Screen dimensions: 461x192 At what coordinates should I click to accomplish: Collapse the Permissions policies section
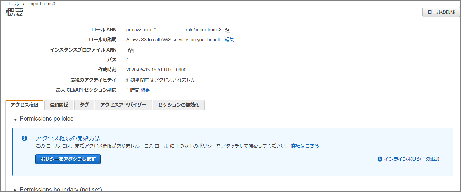(x=16, y=119)
